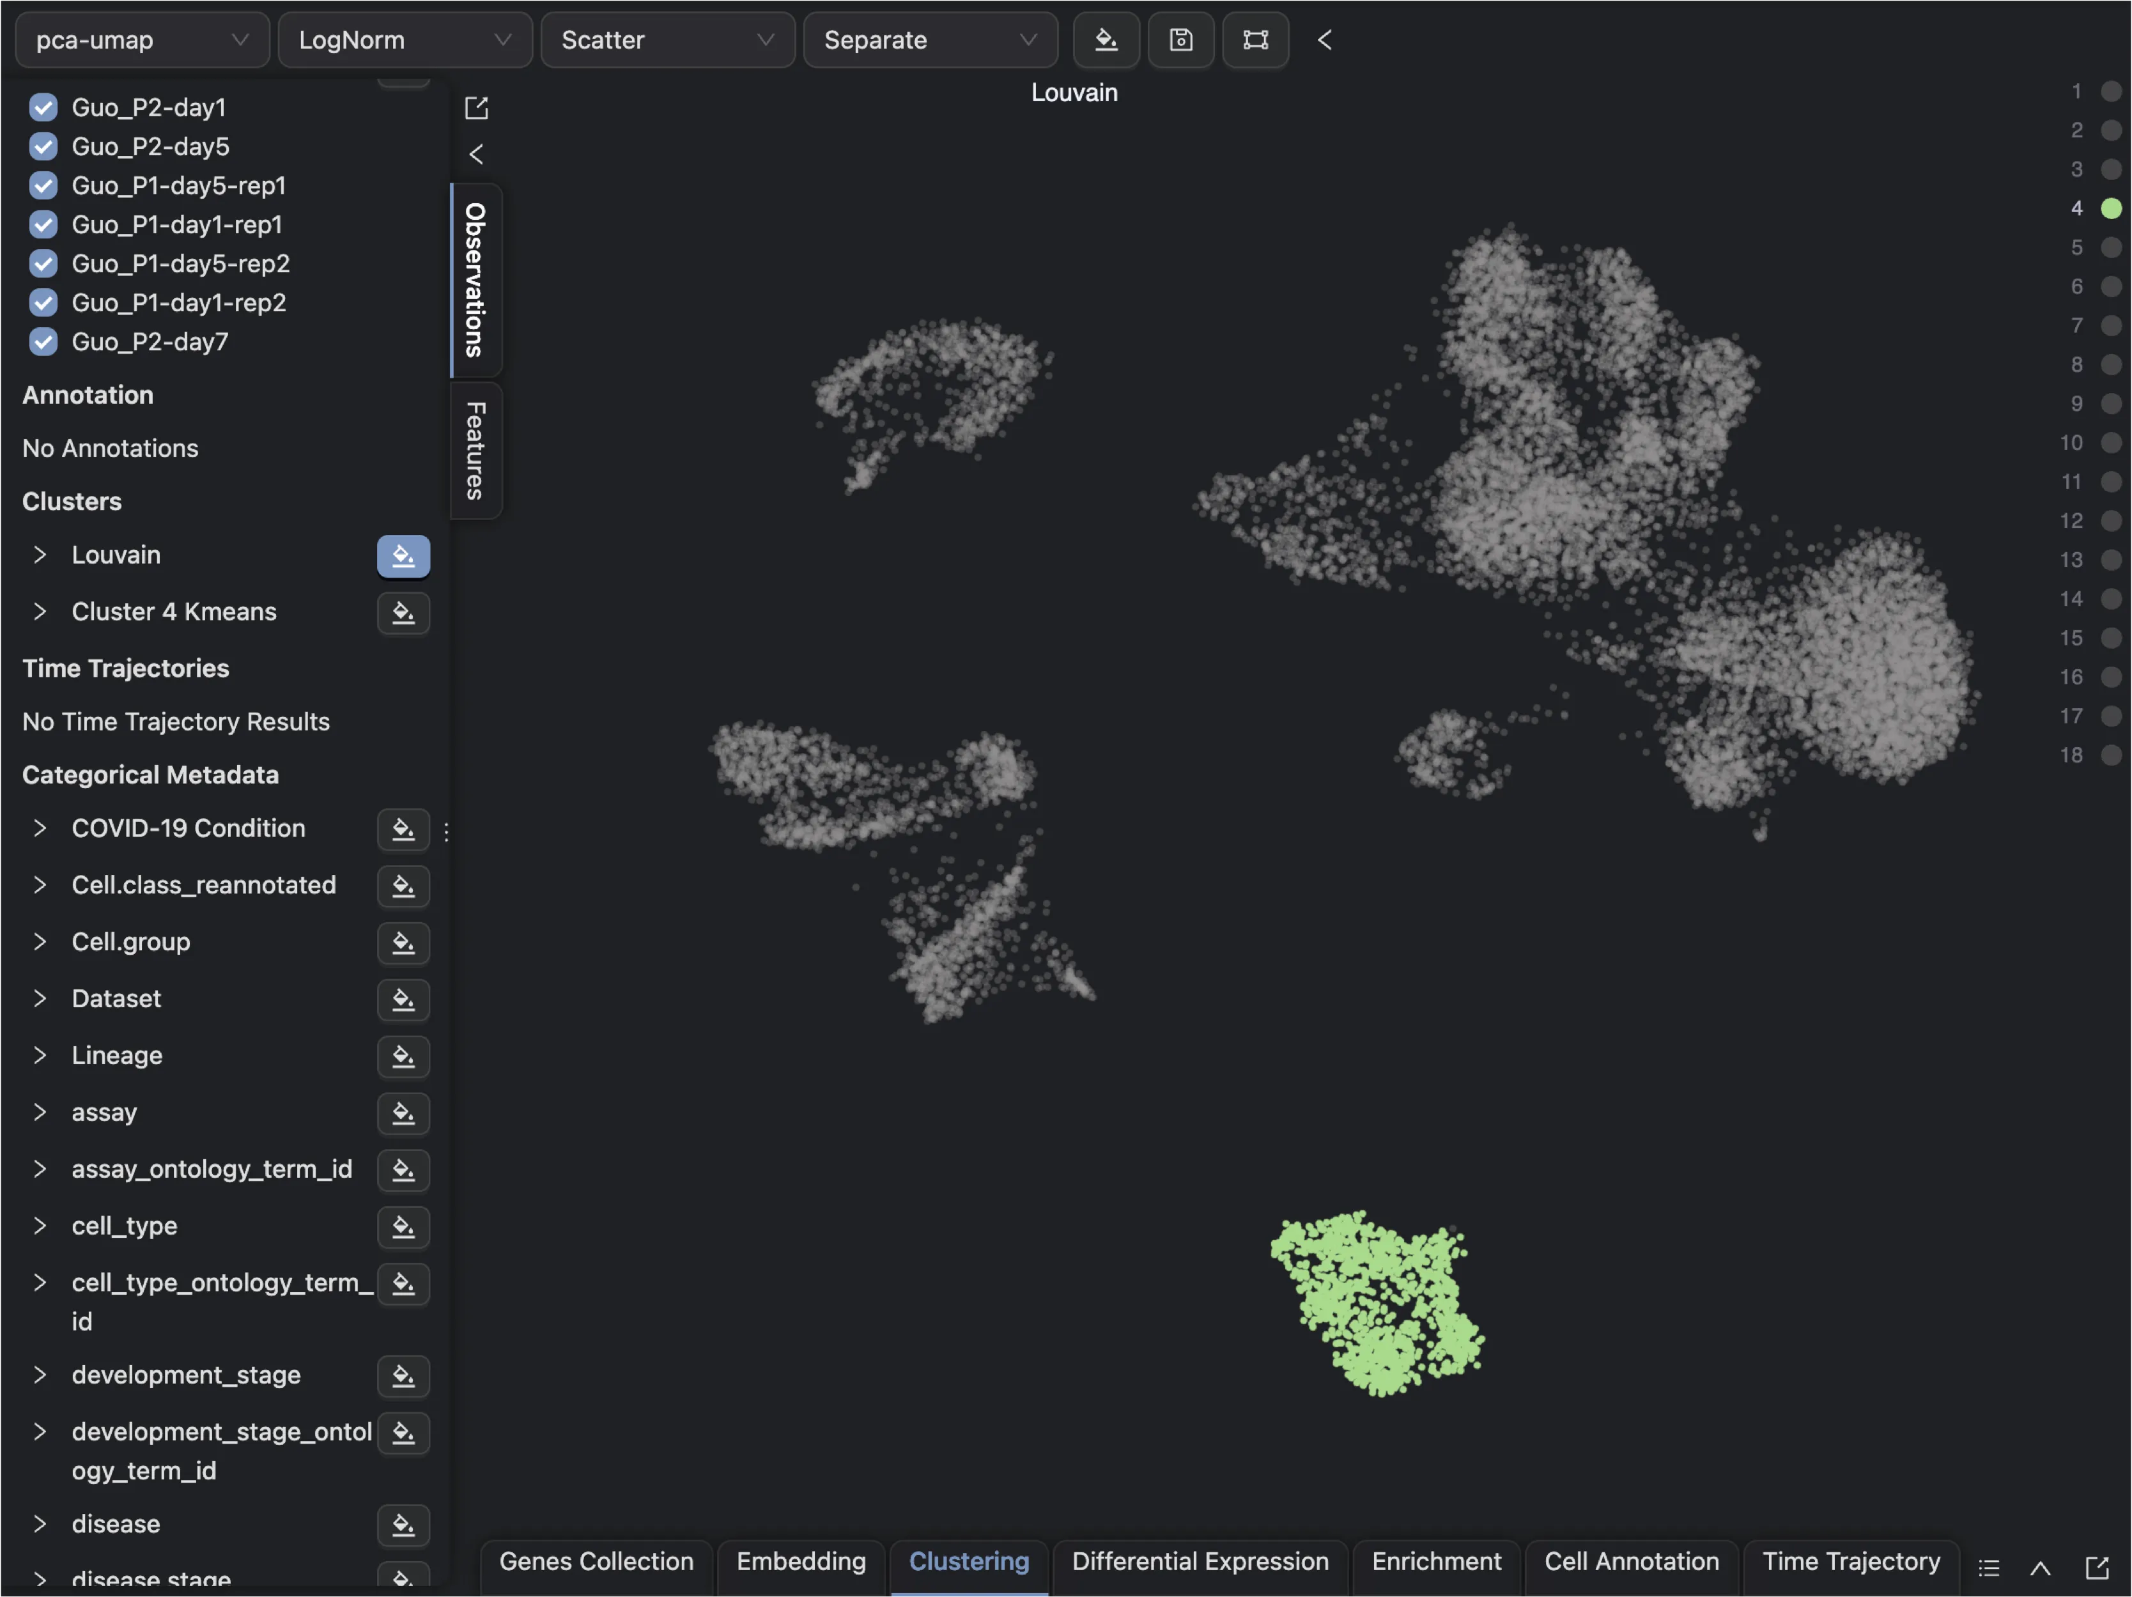Click the top toolbar paint bucket icon
Viewport: 2132px width, 1597px height.
pyautogui.click(x=1106, y=40)
